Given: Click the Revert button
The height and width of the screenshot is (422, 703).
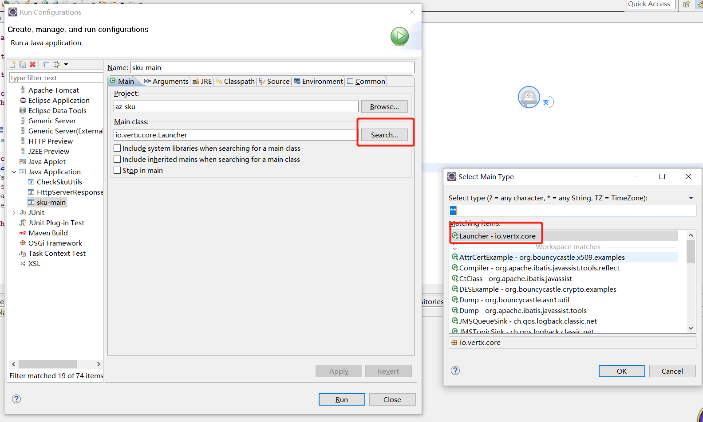Looking at the screenshot, I should click(x=388, y=371).
